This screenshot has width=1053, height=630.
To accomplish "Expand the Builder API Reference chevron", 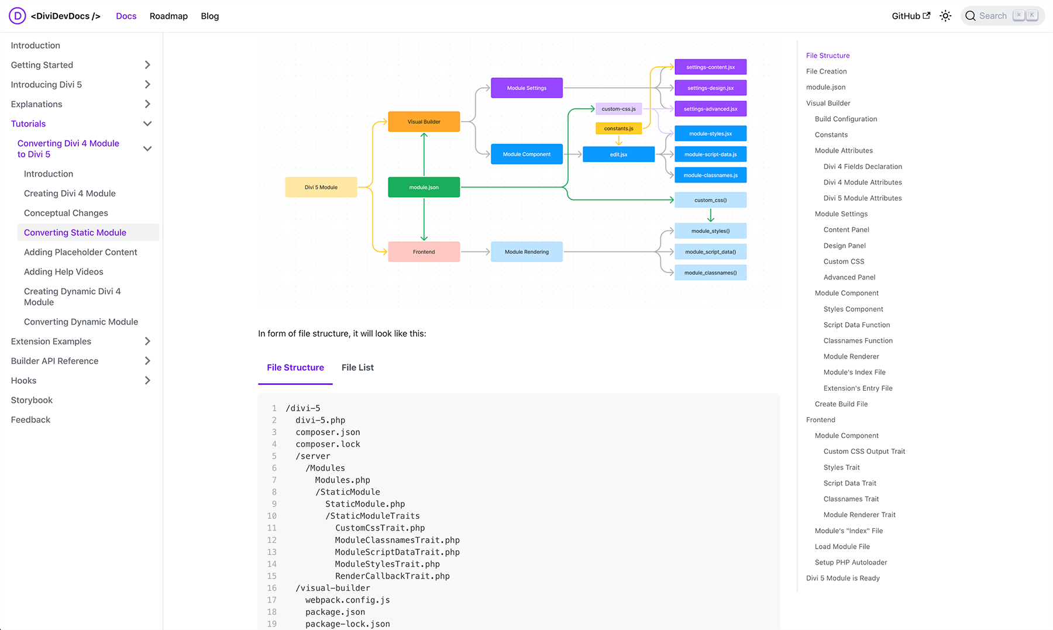I will tap(147, 361).
